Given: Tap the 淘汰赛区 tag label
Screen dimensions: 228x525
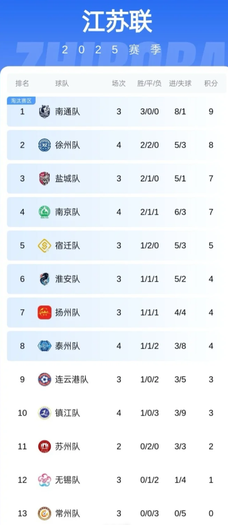Looking at the screenshot, I should point(21,100).
